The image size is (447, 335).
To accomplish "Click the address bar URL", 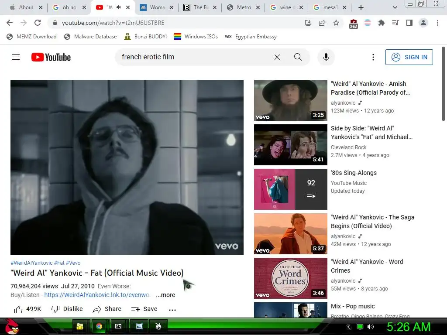I will coord(113,23).
